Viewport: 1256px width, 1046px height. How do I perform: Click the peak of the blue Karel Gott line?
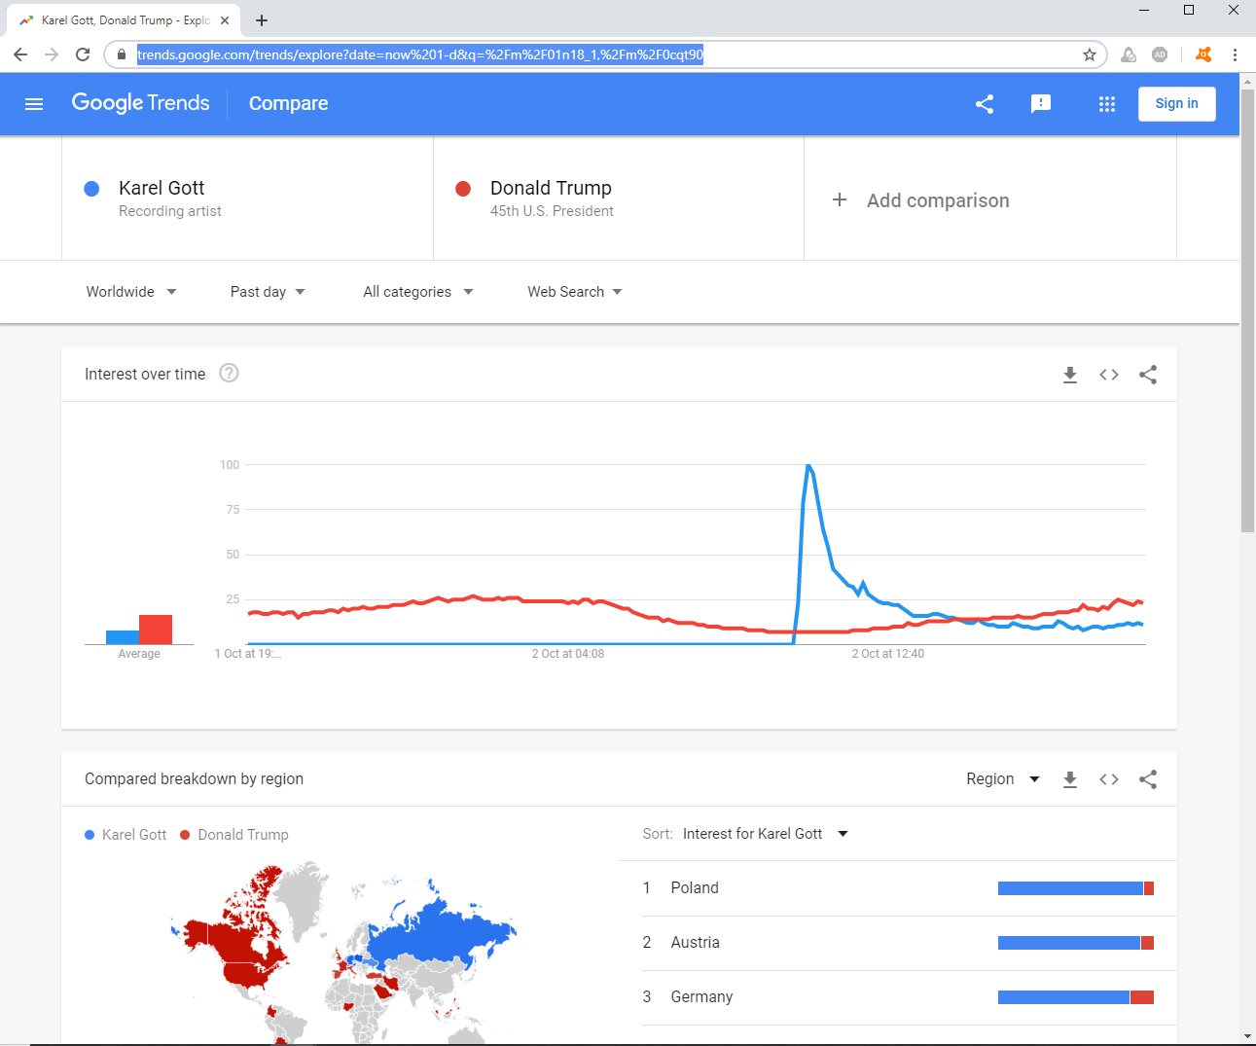tap(808, 466)
